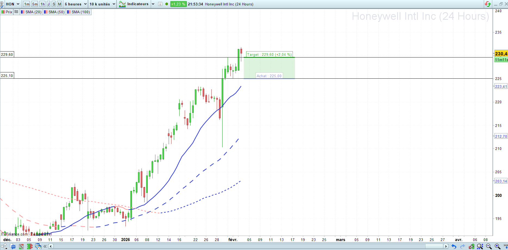Open the SMA (20) indicator tab
The width and height of the screenshot is (508, 250).
pyautogui.click(x=31, y=12)
